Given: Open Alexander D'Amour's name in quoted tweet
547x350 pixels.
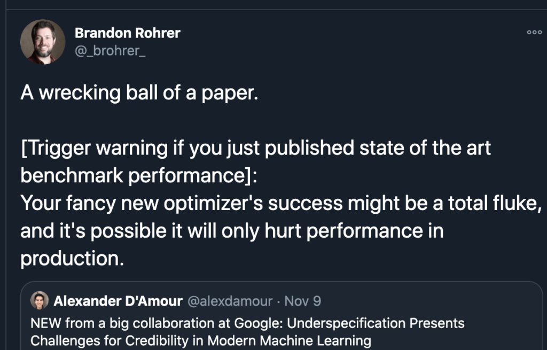Looking at the screenshot, I should pyautogui.click(x=118, y=301).
